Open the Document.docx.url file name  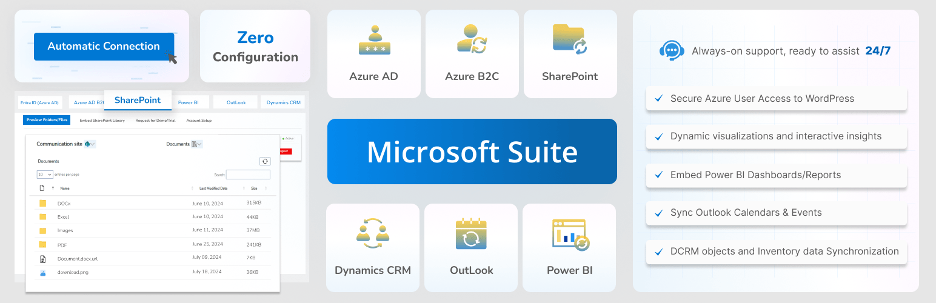tap(78, 259)
